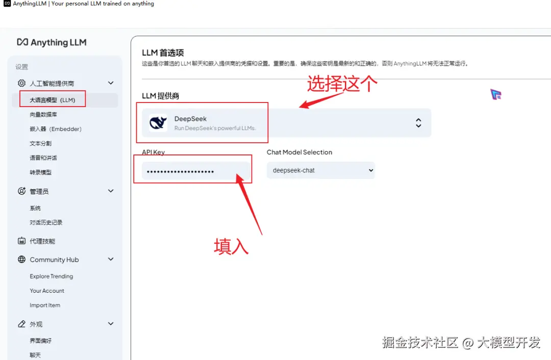Click the 管理员 section label

tap(39, 191)
